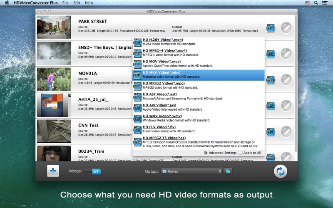Click the HD AVI format icon

pyautogui.click(x=138, y=108)
